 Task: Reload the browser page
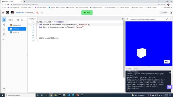[8, 5]
